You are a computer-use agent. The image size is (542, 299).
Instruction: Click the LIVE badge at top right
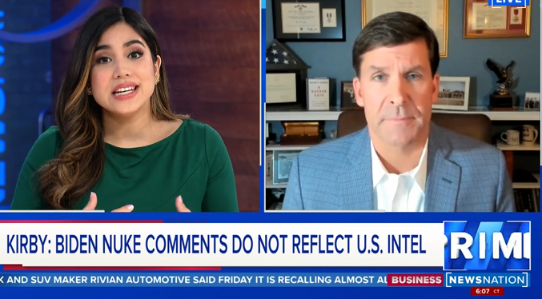[x=508, y=3]
